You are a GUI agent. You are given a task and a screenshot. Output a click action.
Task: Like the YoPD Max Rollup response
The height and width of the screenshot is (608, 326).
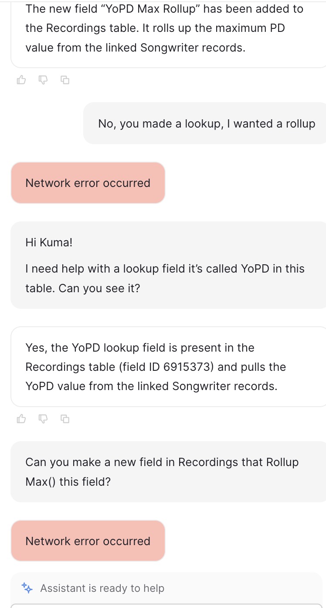[21, 80]
